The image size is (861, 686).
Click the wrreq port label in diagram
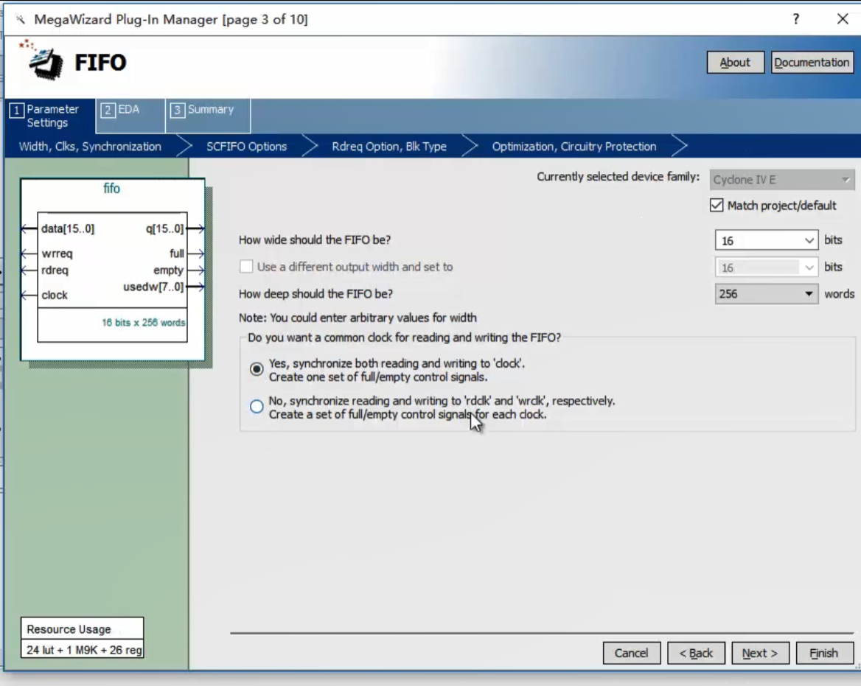click(57, 253)
